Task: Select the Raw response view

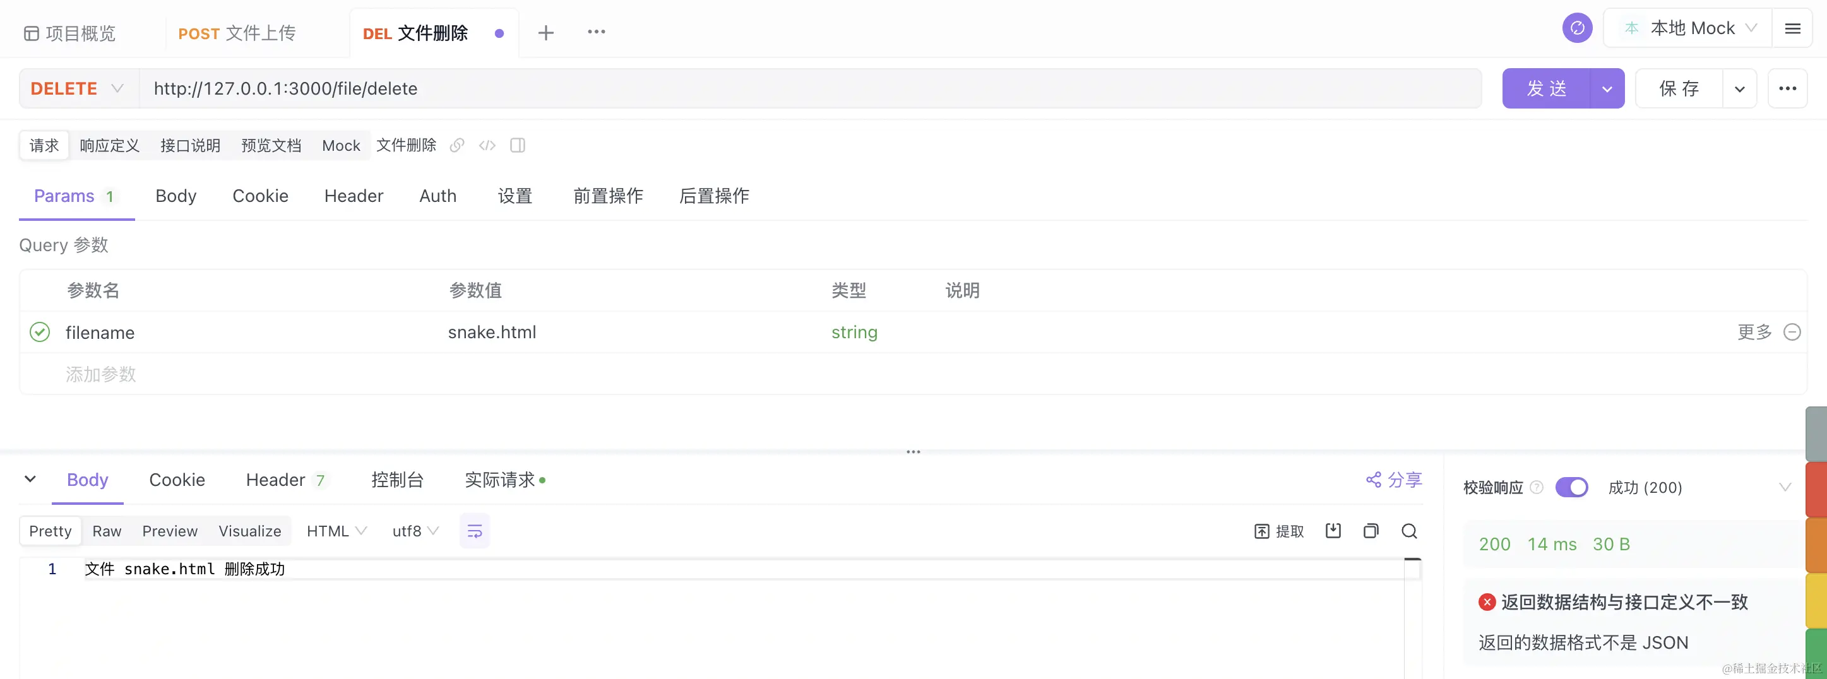Action: click(107, 531)
